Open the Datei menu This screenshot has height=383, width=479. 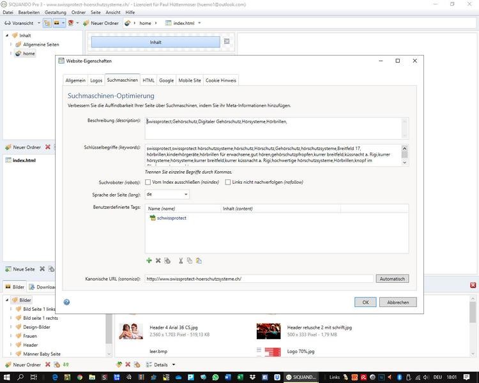tap(8, 13)
